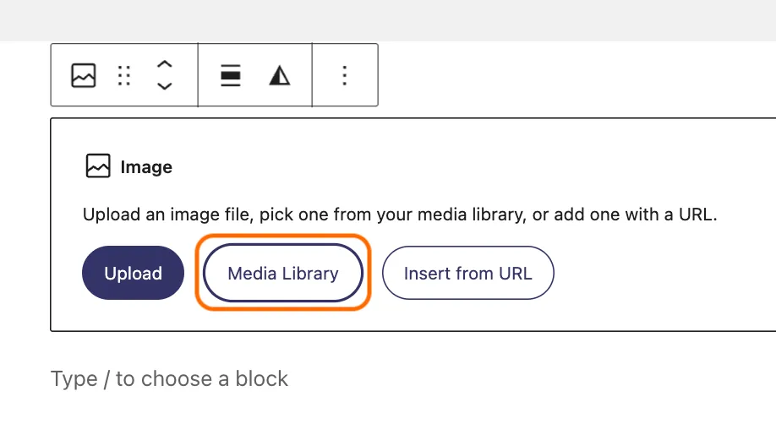Move block up with the up chevron

pyautogui.click(x=164, y=64)
